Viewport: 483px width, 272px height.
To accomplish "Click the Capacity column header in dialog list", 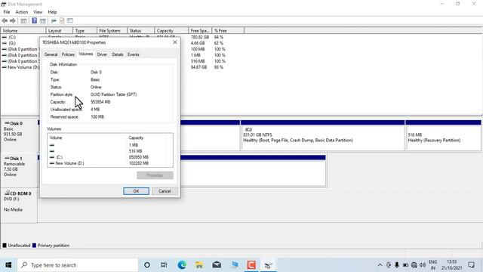I will click(x=147, y=138).
